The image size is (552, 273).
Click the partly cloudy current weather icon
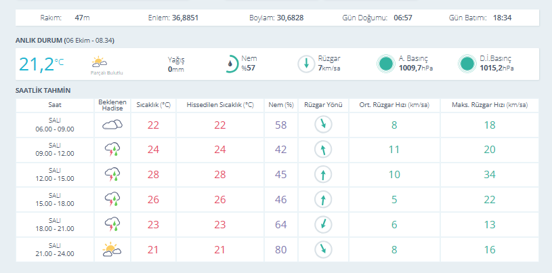pyautogui.click(x=100, y=62)
